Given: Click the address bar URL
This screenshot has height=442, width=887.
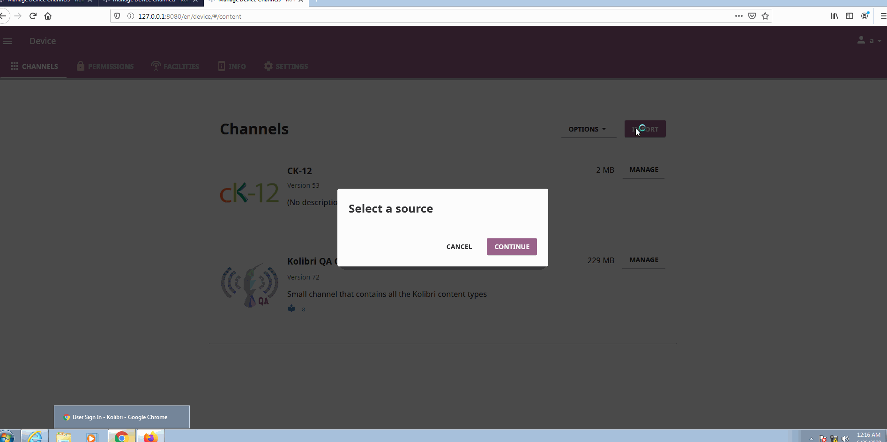Looking at the screenshot, I should pos(190,16).
